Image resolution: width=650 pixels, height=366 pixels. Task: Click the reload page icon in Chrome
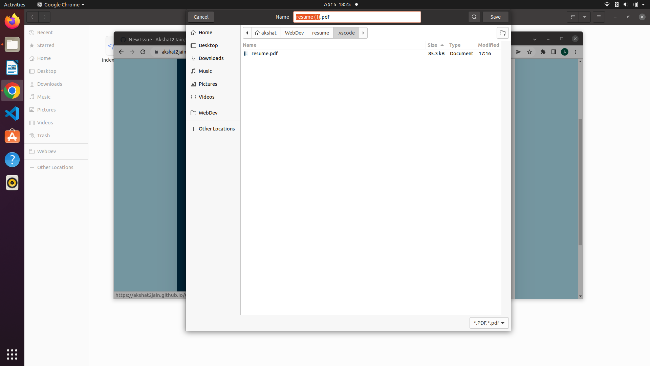coord(143,52)
